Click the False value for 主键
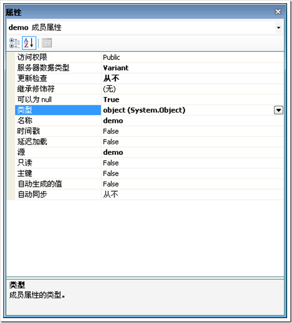The height and width of the screenshot is (323, 292). (x=192, y=173)
